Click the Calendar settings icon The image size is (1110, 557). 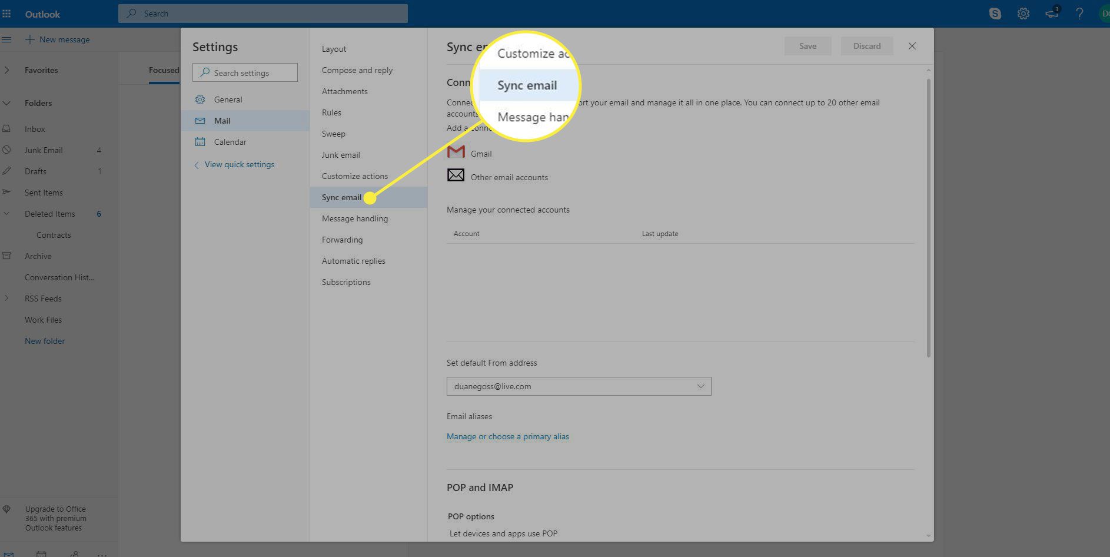[200, 142]
